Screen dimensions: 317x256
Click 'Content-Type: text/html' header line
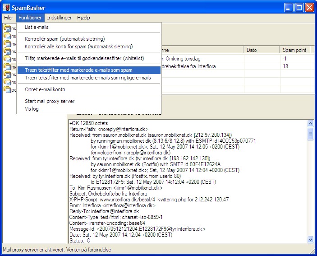point(116,217)
